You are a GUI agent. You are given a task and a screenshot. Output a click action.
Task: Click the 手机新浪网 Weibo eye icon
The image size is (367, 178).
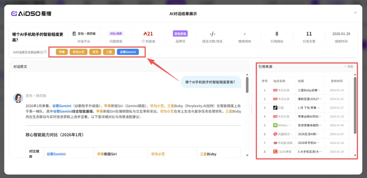tap(275, 143)
